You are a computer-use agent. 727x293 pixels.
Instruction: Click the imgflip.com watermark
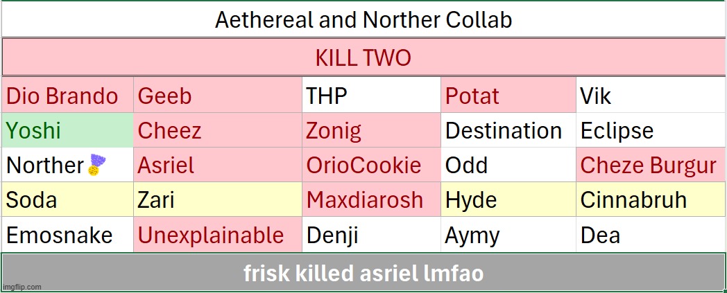pos(22,287)
